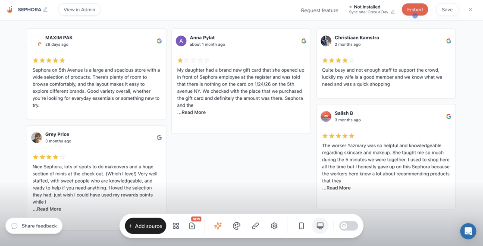This screenshot has width=483, height=246.
Task: Open the AI sparkle tools
Action: click(x=218, y=226)
